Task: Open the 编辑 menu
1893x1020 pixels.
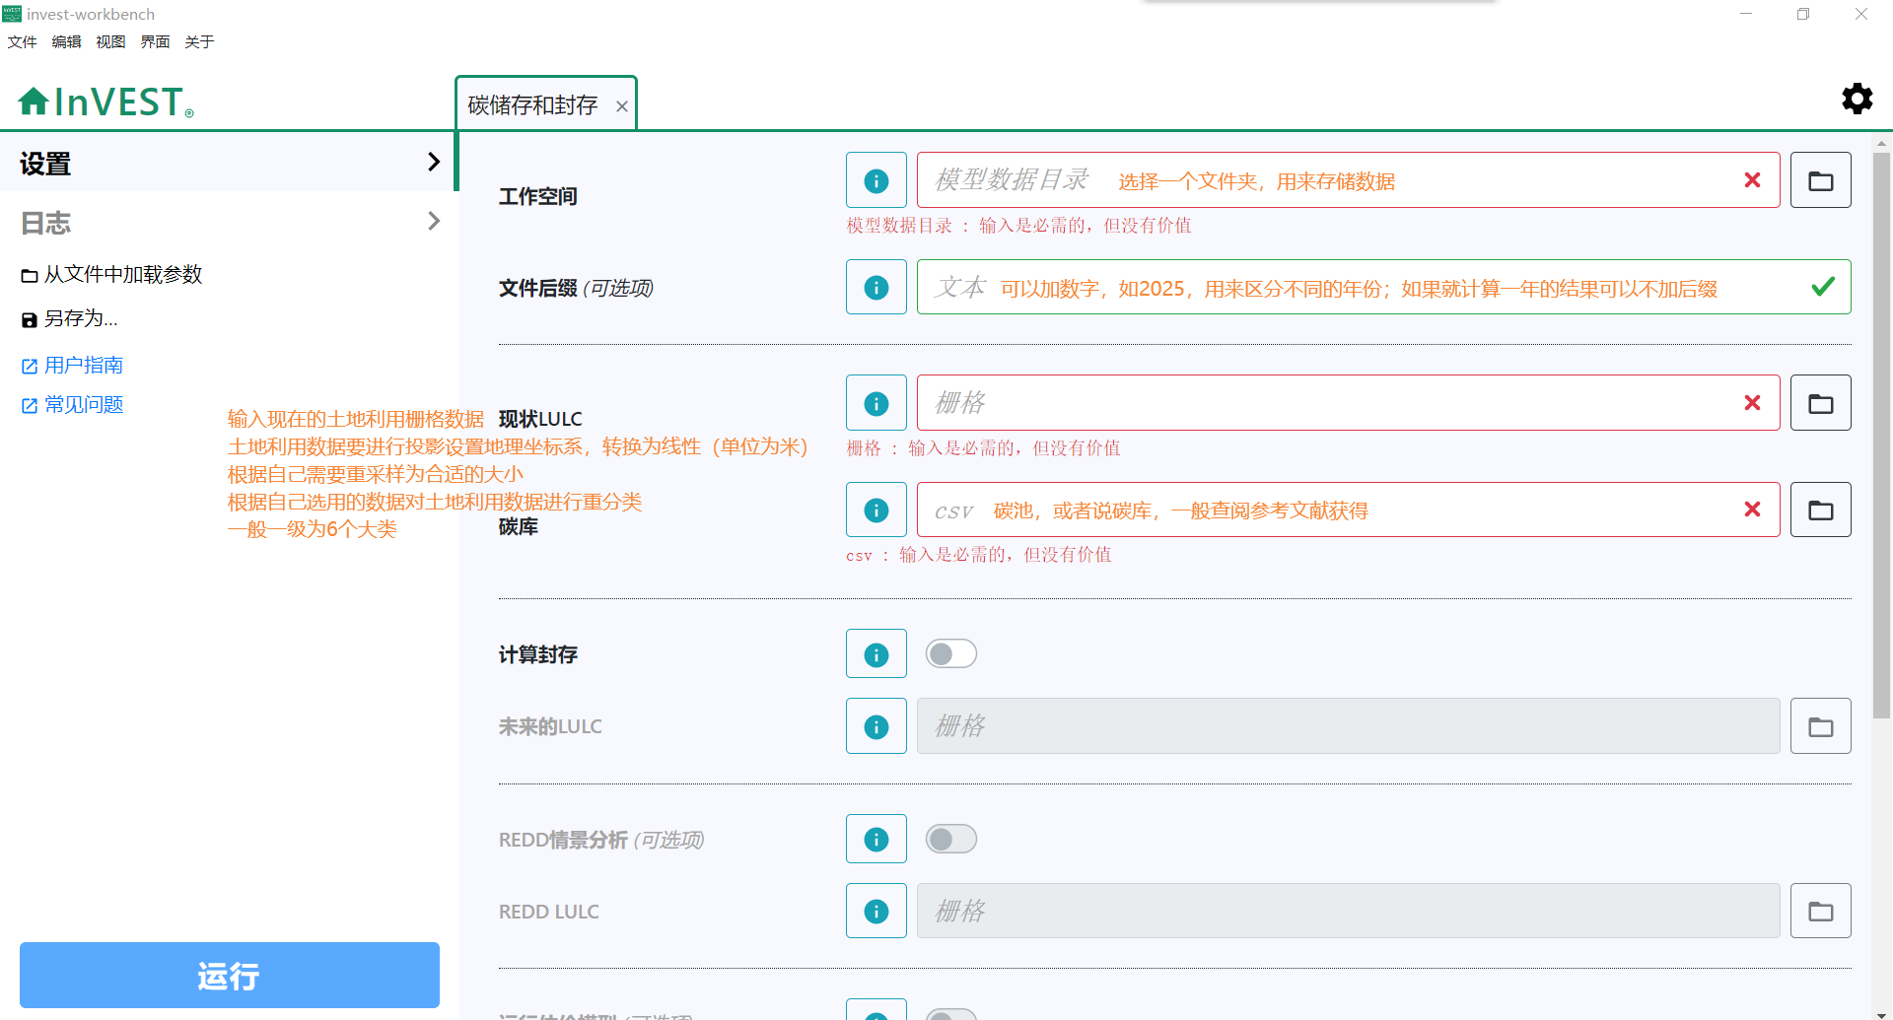Action: pos(66,41)
